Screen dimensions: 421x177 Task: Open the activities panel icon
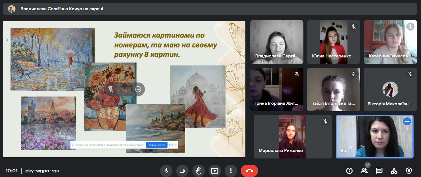coord(394,171)
